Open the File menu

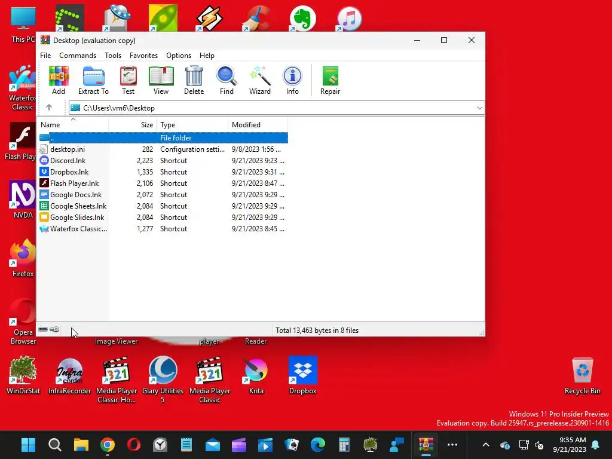(45, 56)
